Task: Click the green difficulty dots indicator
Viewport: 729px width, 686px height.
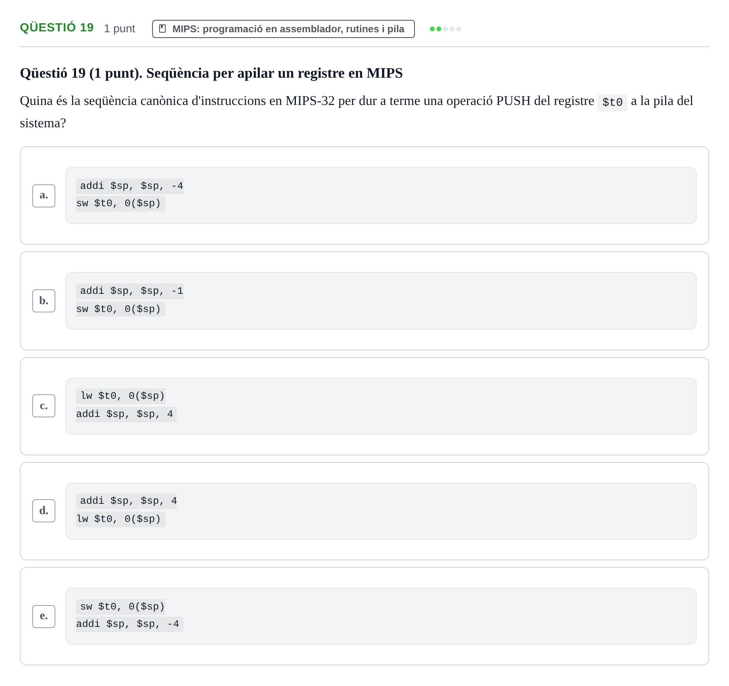Action: [x=445, y=29]
